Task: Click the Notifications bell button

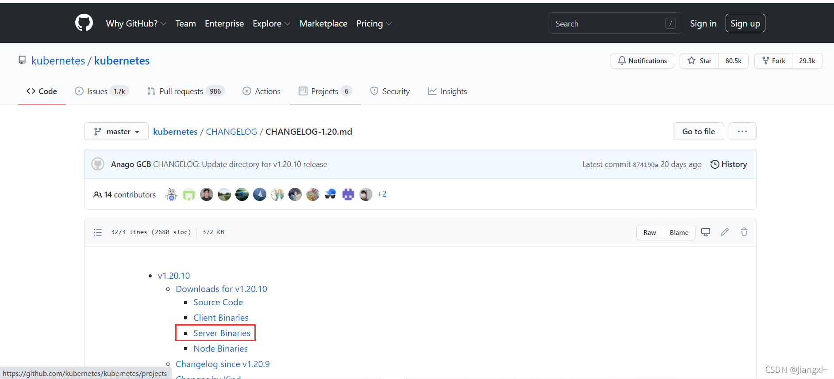Action: 642,61
